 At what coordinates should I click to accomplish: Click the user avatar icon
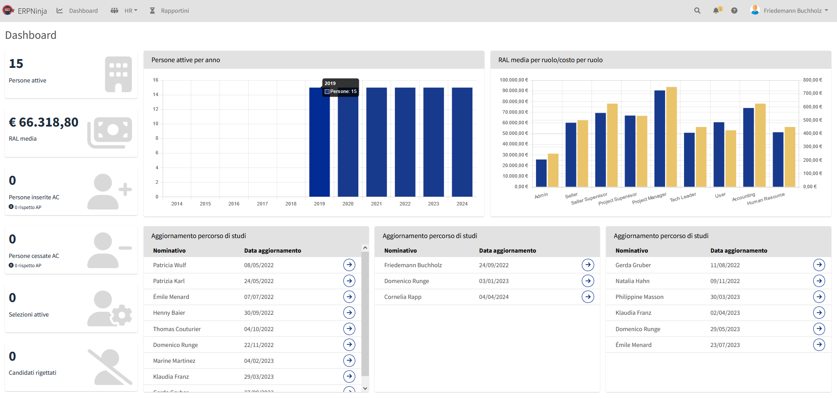tap(755, 10)
